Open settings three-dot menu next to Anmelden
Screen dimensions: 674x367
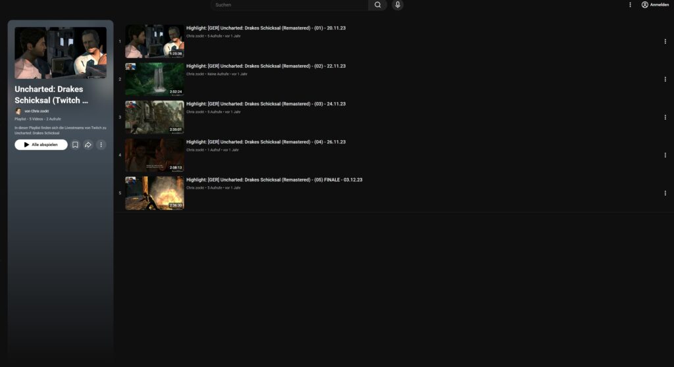(630, 5)
